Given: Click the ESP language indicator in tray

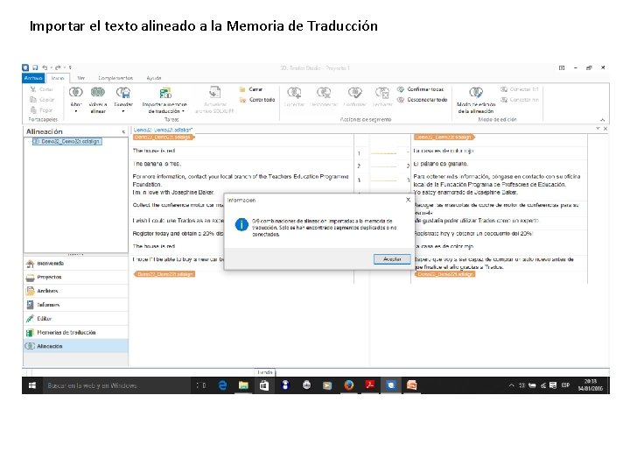Looking at the screenshot, I should tap(566, 385).
